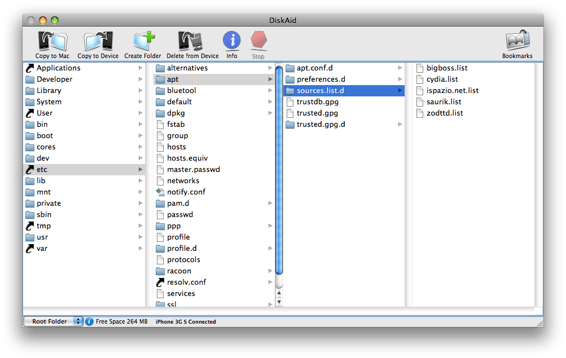Expand the pam.d folder arrow
566x358 pixels.
click(270, 204)
